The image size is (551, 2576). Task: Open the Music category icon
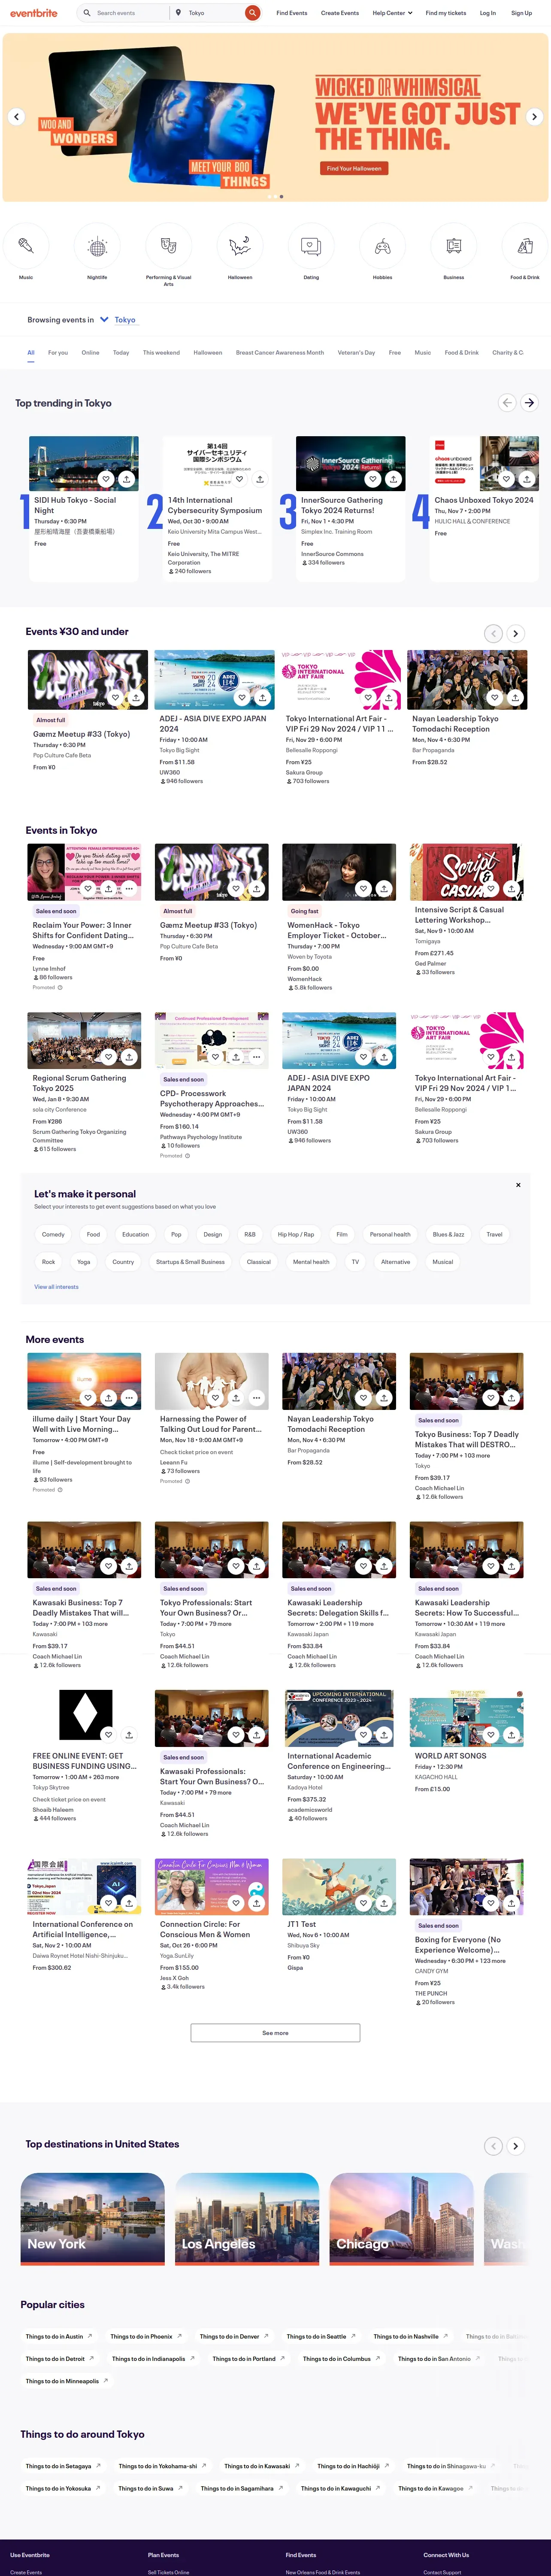(x=26, y=245)
